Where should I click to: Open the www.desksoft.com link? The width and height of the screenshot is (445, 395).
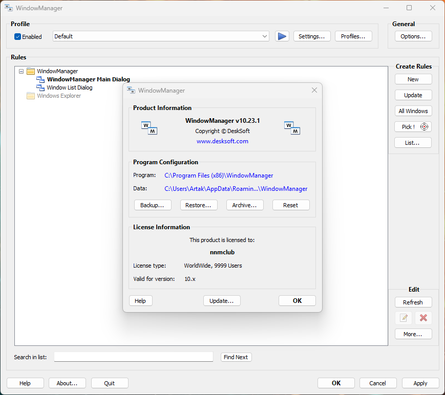click(x=222, y=141)
